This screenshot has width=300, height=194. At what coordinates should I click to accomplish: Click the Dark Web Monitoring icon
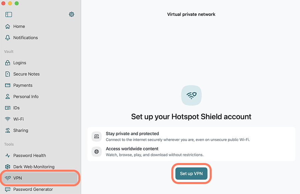pos(8,167)
